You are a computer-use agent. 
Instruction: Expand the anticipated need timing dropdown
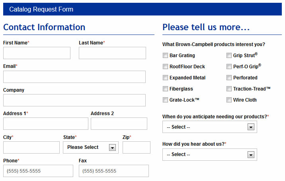(210, 127)
